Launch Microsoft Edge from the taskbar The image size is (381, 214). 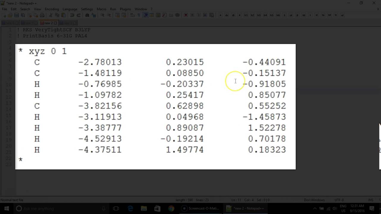pos(130,208)
